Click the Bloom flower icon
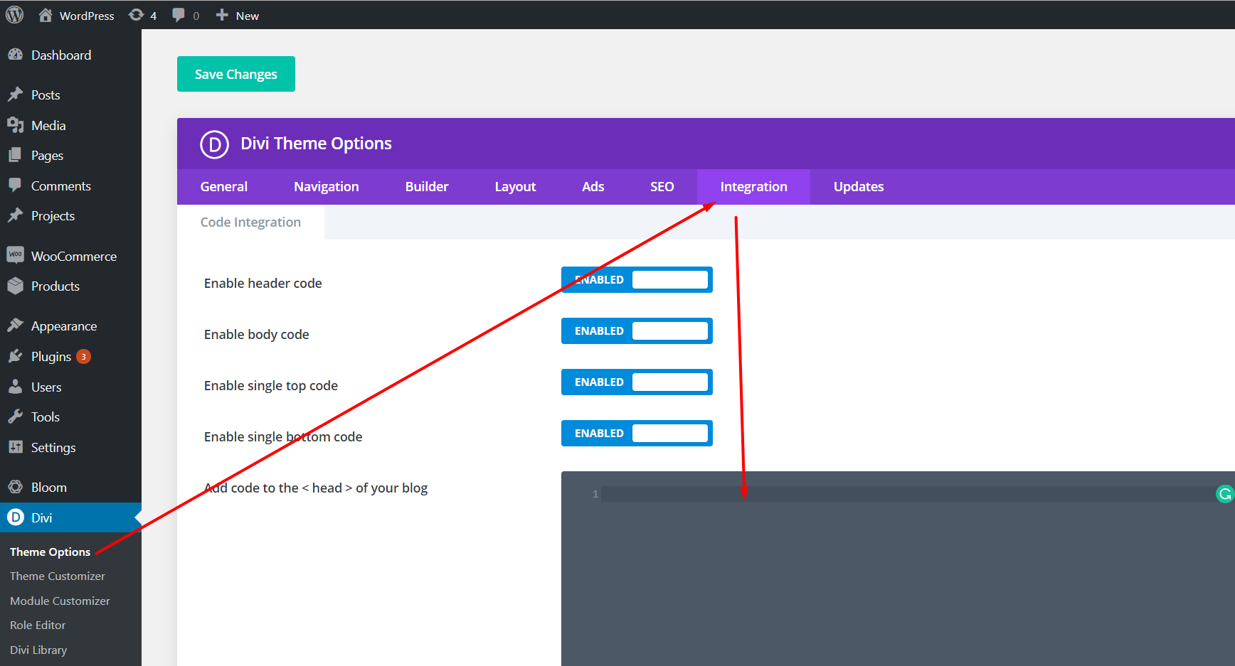This screenshot has height=666, width=1235. pyautogui.click(x=15, y=487)
